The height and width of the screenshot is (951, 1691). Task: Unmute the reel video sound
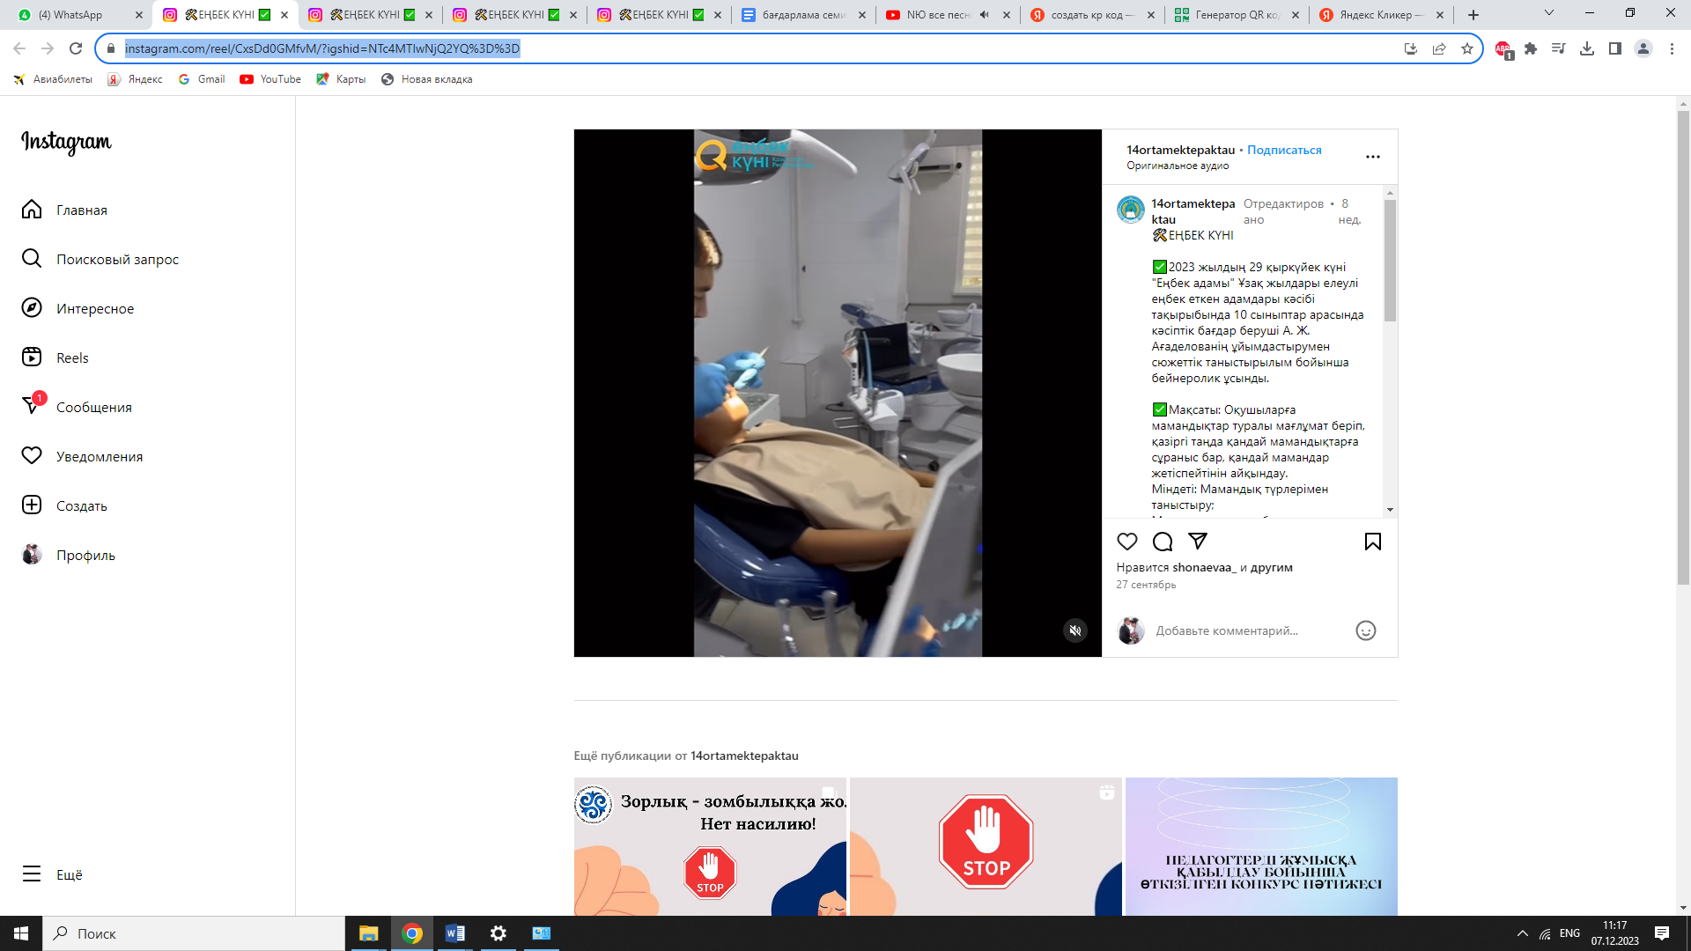click(1074, 630)
